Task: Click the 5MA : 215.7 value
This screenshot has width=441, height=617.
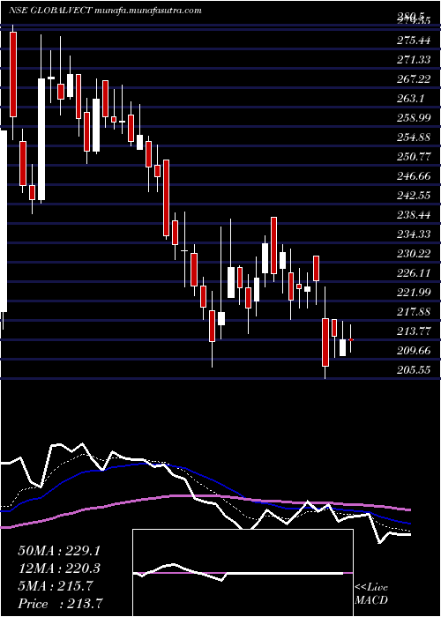Action: (55, 586)
